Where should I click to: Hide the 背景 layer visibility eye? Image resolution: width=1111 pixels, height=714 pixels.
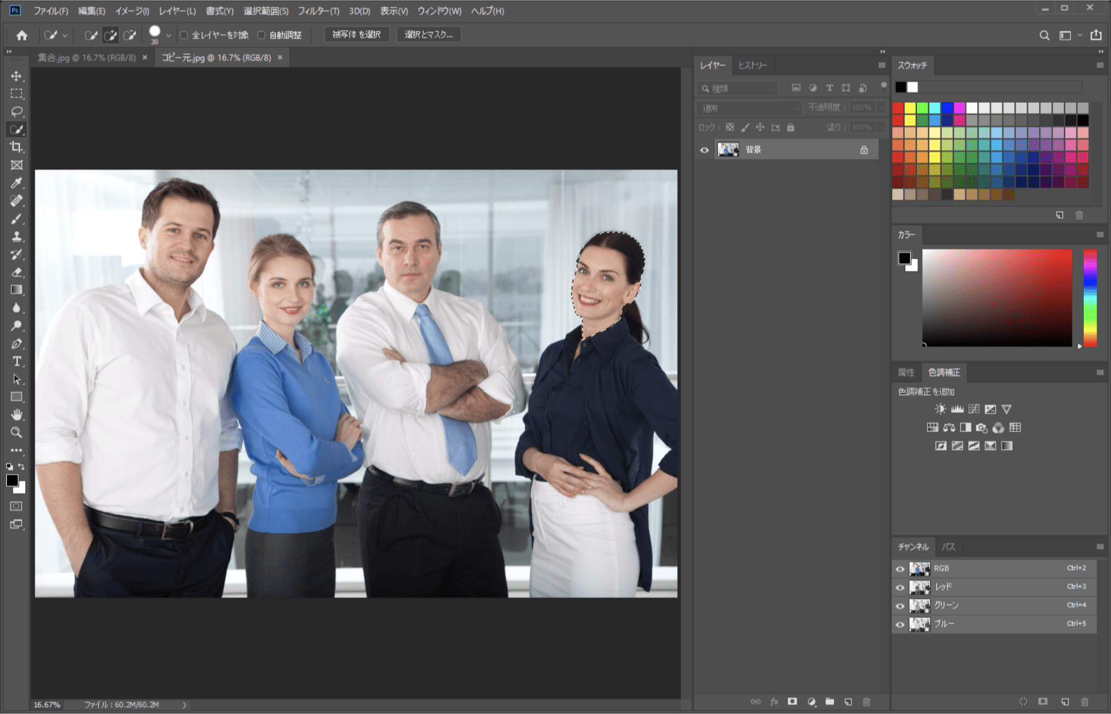tap(704, 150)
